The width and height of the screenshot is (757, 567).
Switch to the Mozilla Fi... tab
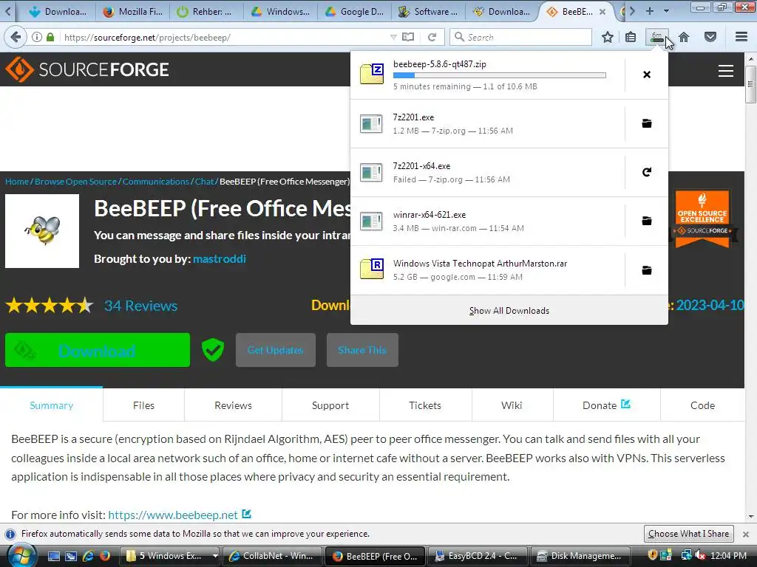click(x=133, y=12)
